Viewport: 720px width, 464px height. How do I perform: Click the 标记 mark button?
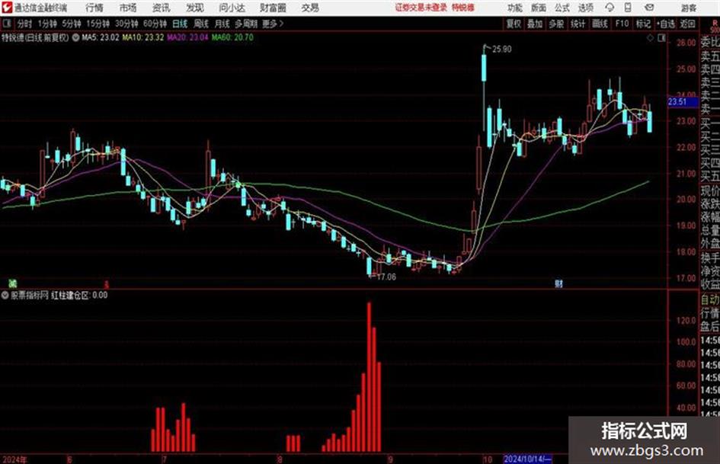point(643,24)
